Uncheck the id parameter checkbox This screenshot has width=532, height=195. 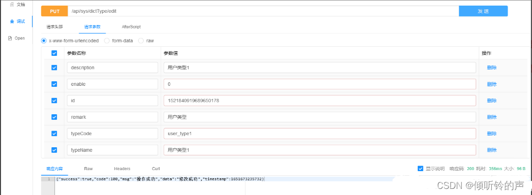point(54,101)
